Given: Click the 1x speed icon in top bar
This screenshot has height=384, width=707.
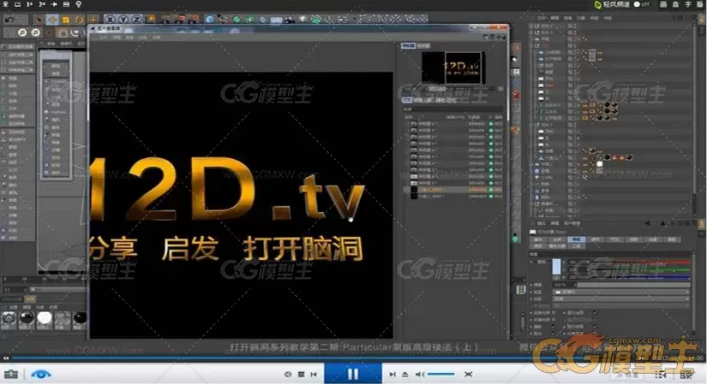Looking at the screenshot, I should (30, 4).
